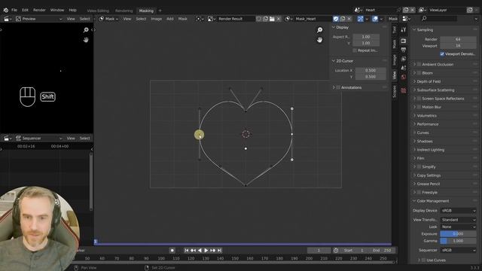The width and height of the screenshot is (482, 271).
Task: Enable Screen Space Reflections checkbox
Action: coord(419,99)
